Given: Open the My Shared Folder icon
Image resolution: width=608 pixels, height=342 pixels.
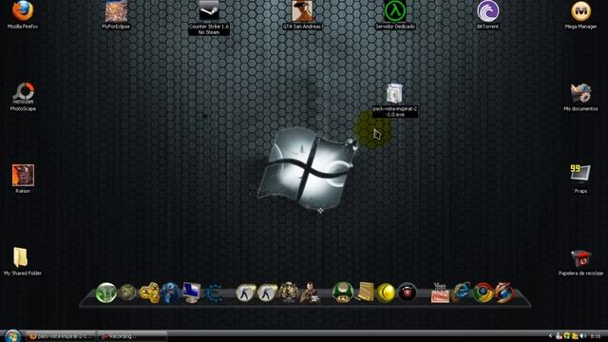Looking at the screenshot, I should click(21, 257).
